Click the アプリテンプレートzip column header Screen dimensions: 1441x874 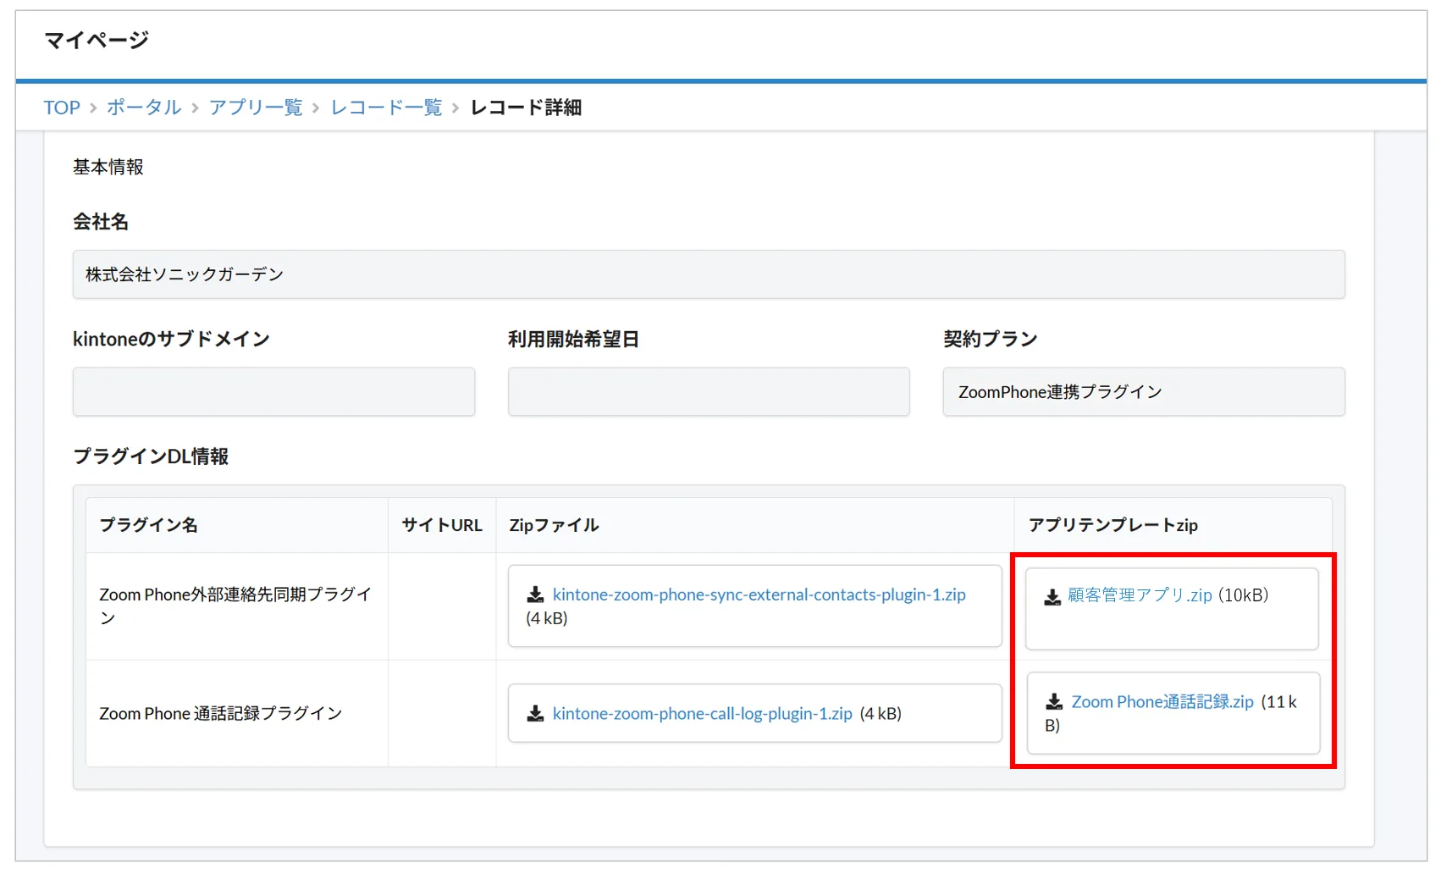point(1113,525)
